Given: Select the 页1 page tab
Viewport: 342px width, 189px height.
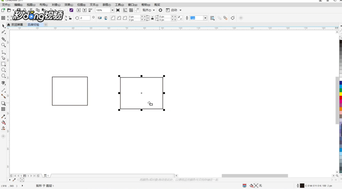Looking at the screenshot, I should (x=46, y=176).
